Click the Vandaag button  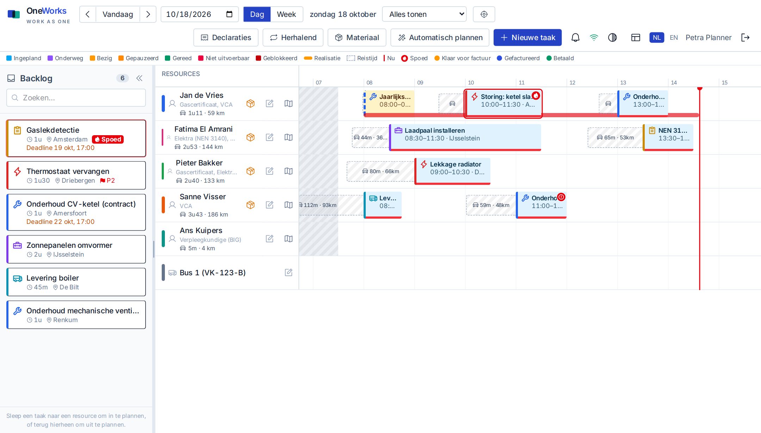[118, 14]
